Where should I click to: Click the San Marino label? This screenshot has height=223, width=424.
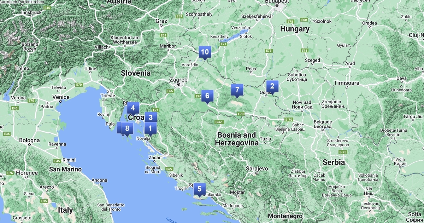coord(65,169)
